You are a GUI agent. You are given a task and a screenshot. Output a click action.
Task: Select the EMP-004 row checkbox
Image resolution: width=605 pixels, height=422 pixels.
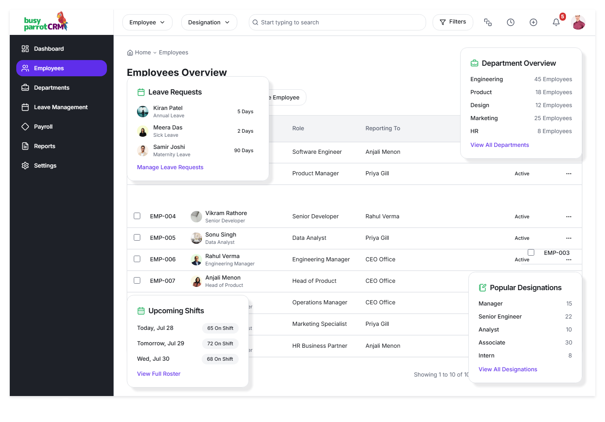pos(137,216)
